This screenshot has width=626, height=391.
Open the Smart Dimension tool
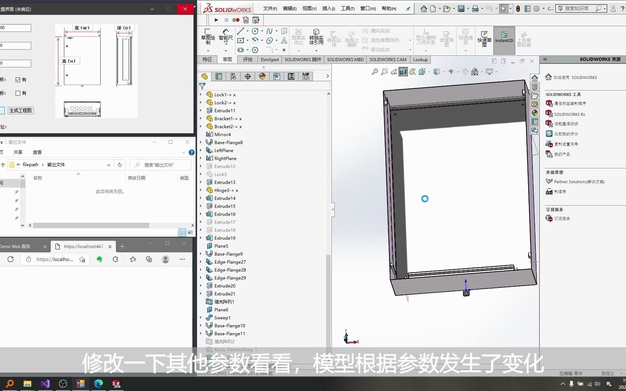click(x=225, y=36)
